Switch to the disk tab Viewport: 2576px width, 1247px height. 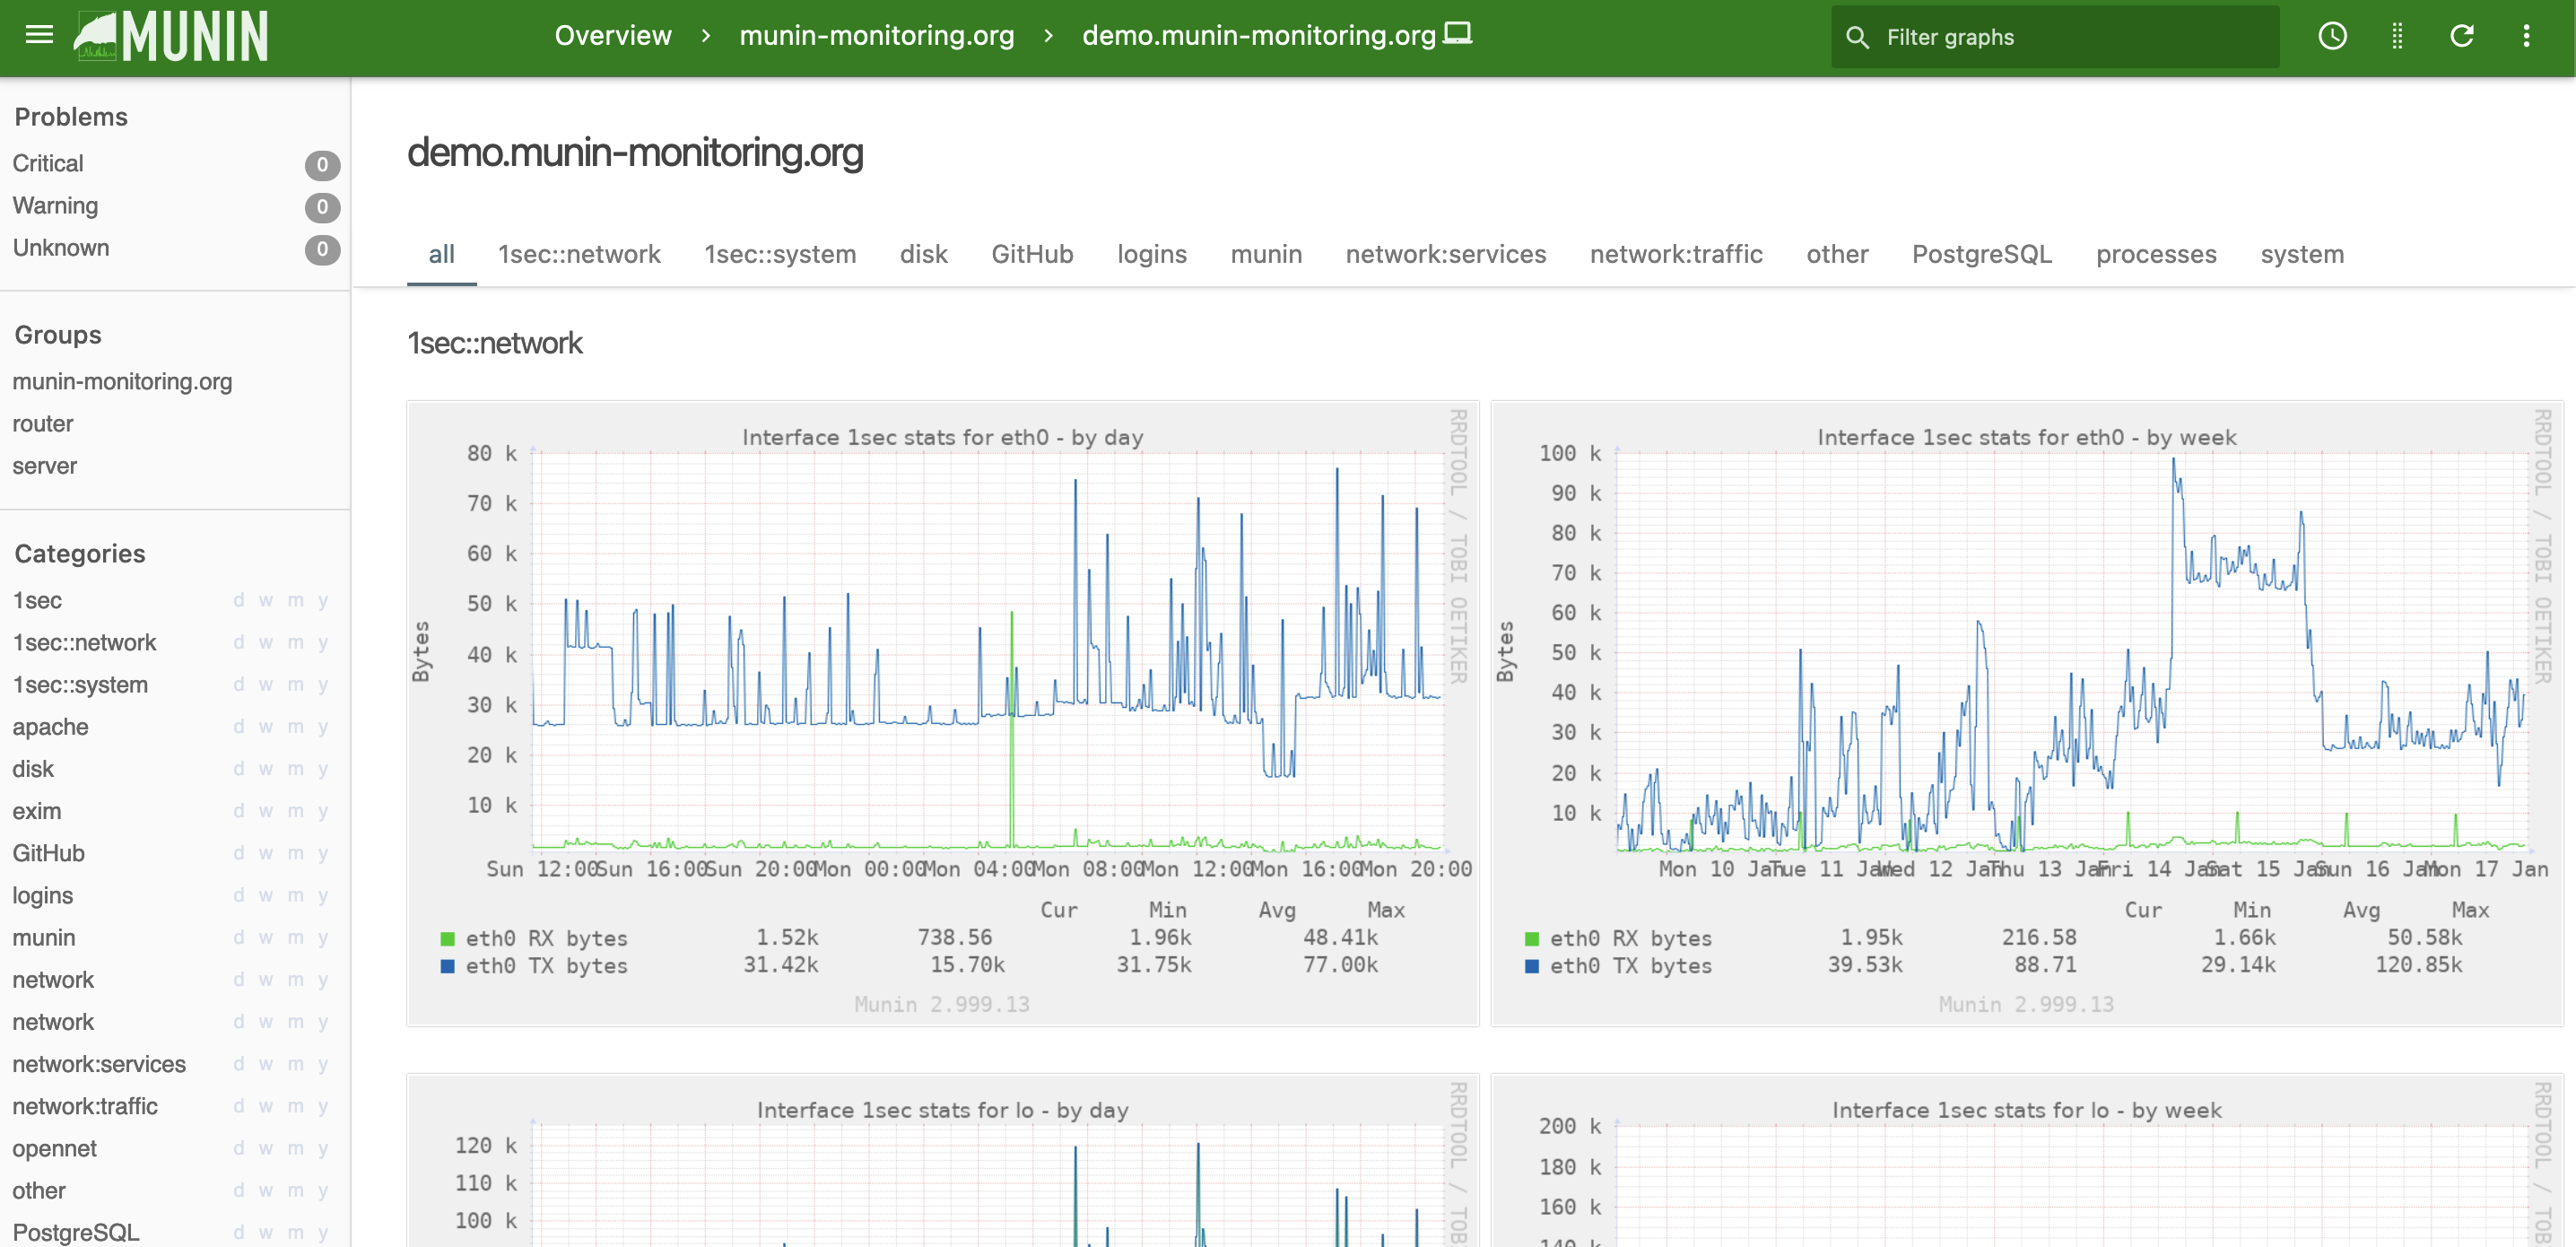pyautogui.click(x=923, y=253)
